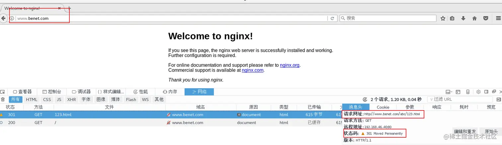Image resolution: width=502 pixels, height=145 pixels.
Task: Toggle the 字体 fonts filter
Action: click(86, 100)
